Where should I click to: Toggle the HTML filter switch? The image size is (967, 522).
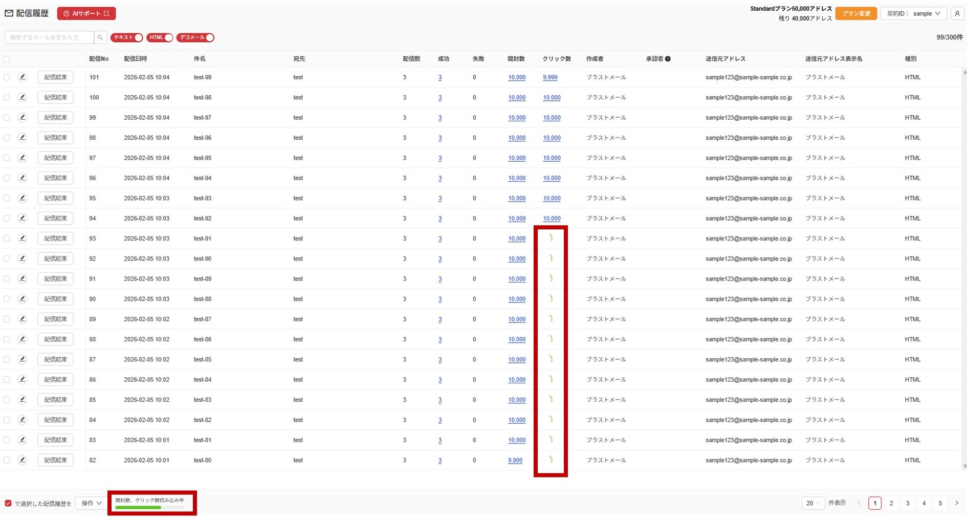tap(160, 37)
